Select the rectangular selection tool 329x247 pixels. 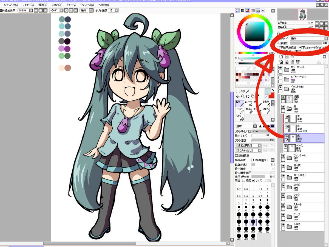click(238, 91)
